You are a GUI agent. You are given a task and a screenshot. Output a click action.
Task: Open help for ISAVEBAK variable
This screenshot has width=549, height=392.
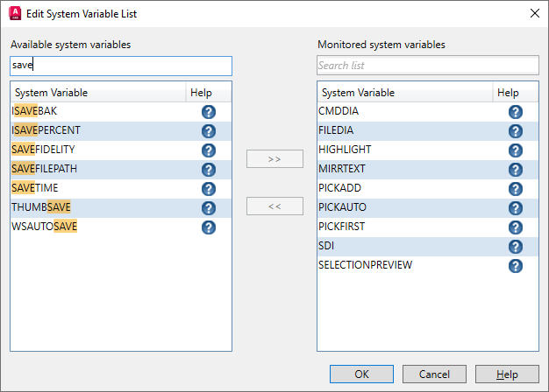(209, 112)
